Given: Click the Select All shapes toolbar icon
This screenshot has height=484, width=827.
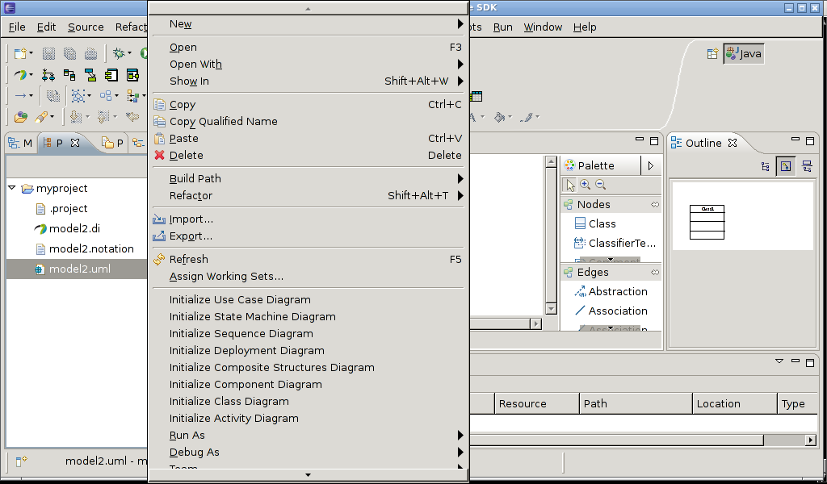Looking at the screenshot, I should (x=78, y=96).
